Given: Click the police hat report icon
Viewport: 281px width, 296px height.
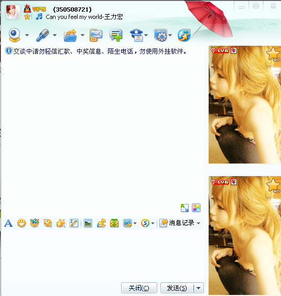Looking at the screenshot, I should tap(136, 35).
